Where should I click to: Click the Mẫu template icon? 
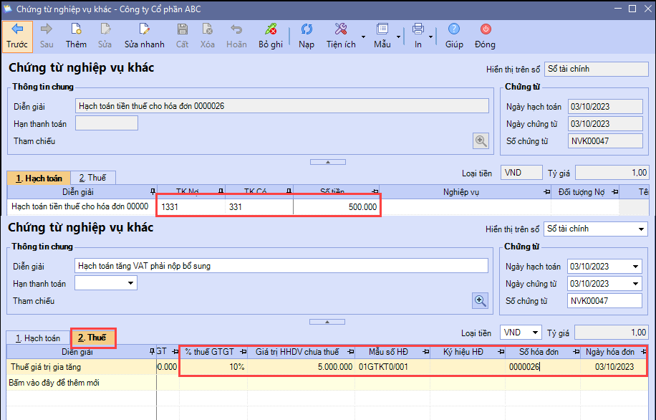382,29
